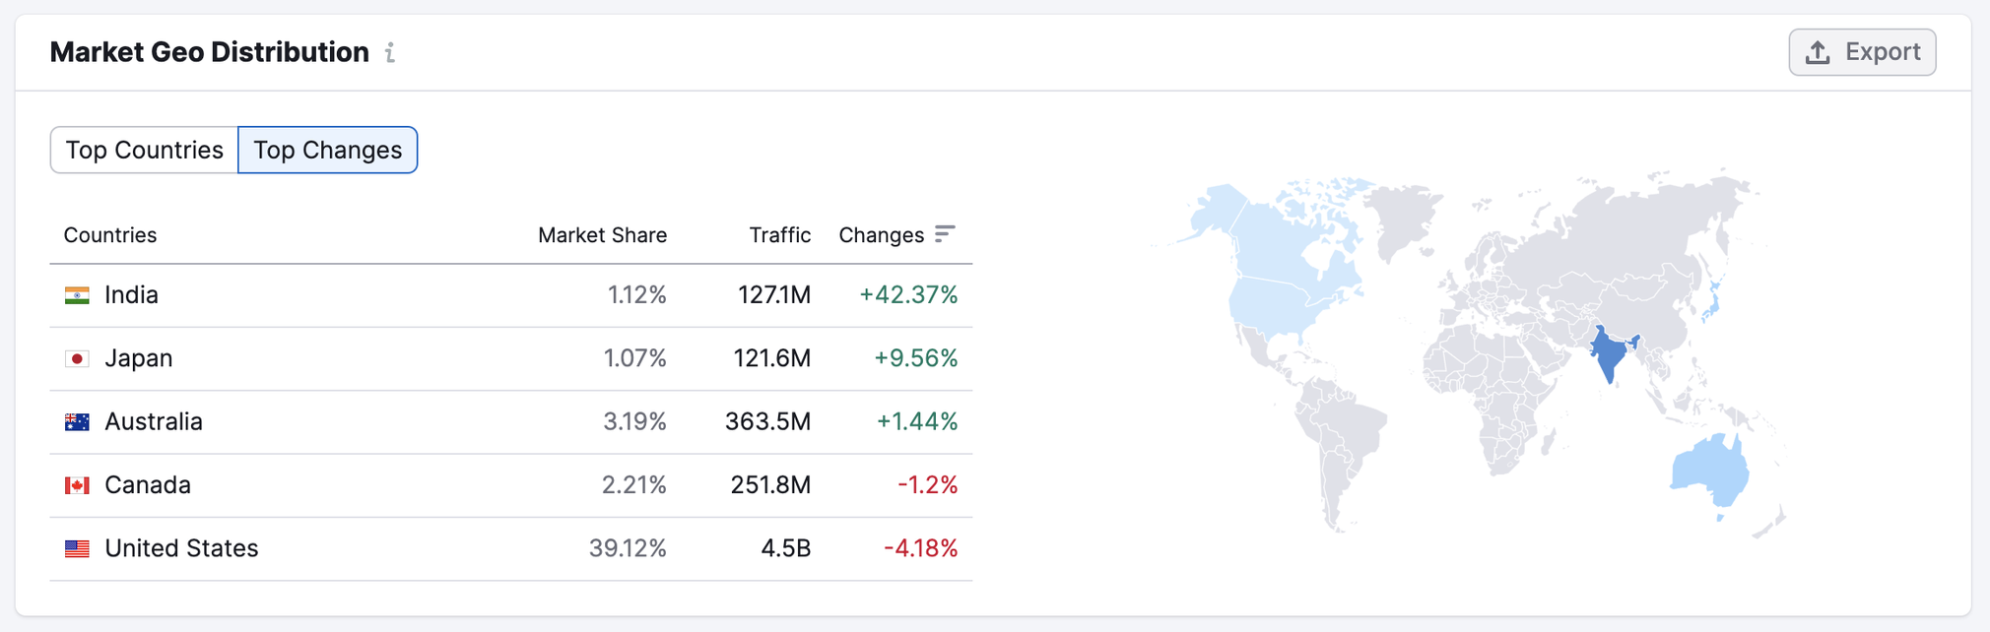Click United States' 39.12% market share
1990x632 pixels.
click(628, 548)
